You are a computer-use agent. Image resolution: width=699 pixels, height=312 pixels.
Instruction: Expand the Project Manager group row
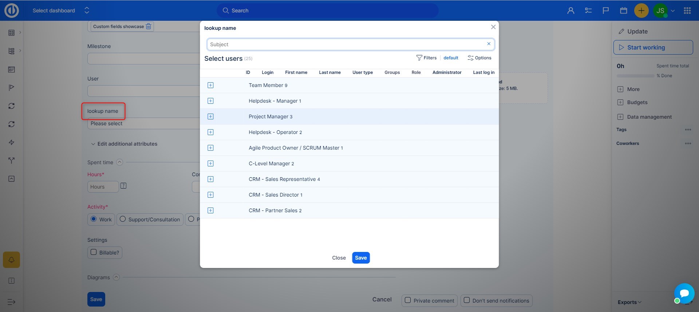[210, 116]
